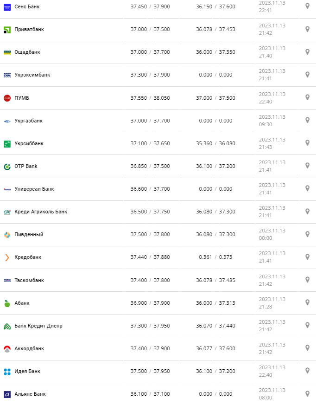Click the Пивденный colorful logo icon
The height and width of the screenshot is (405, 316).
[7, 234]
